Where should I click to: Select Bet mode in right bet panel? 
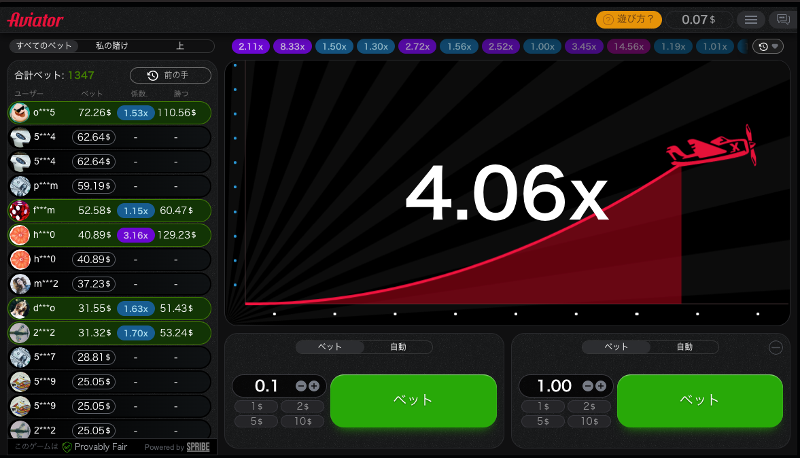[x=616, y=347]
